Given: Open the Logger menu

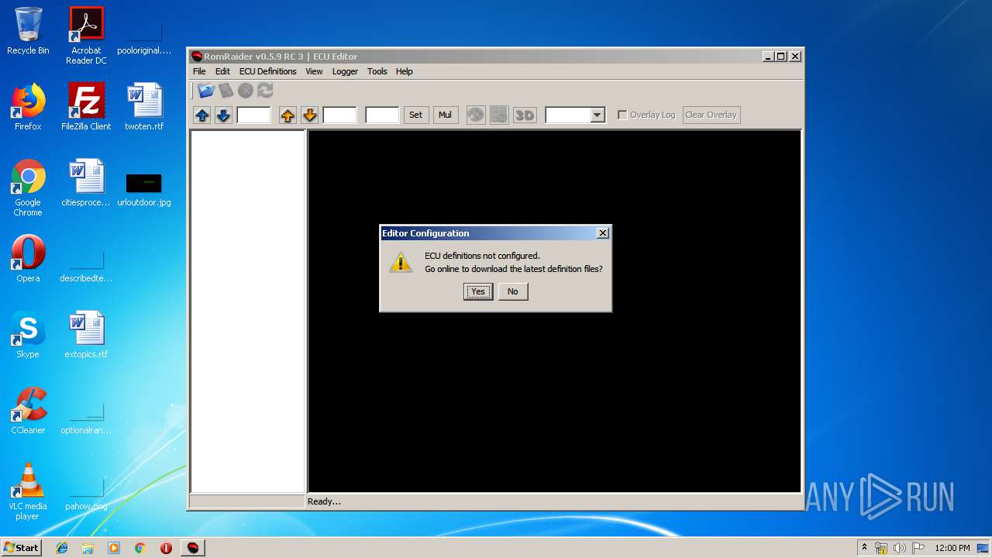Looking at the screenshot, I should tap(345, 71).
